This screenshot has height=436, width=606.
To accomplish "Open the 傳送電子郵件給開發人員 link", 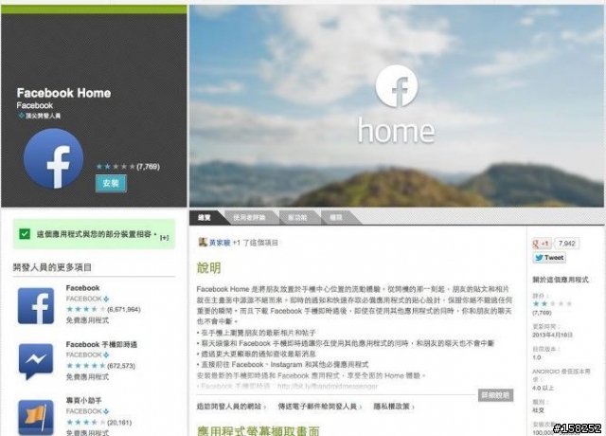I will 320,407.
